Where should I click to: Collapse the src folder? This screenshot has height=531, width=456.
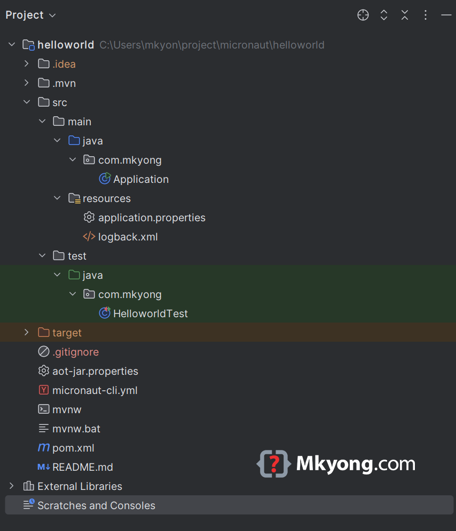[27, 102]
